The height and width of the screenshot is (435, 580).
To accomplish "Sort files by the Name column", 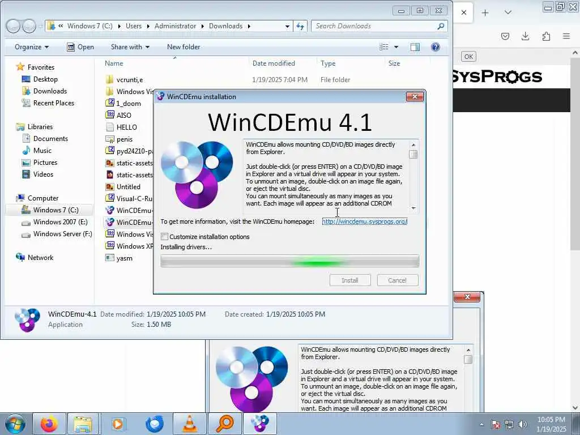I will click(114, 63).
